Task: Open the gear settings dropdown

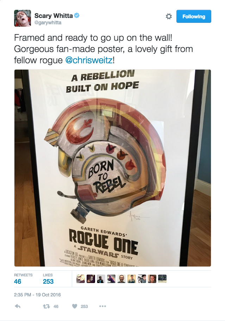Action: pos(169,17)
